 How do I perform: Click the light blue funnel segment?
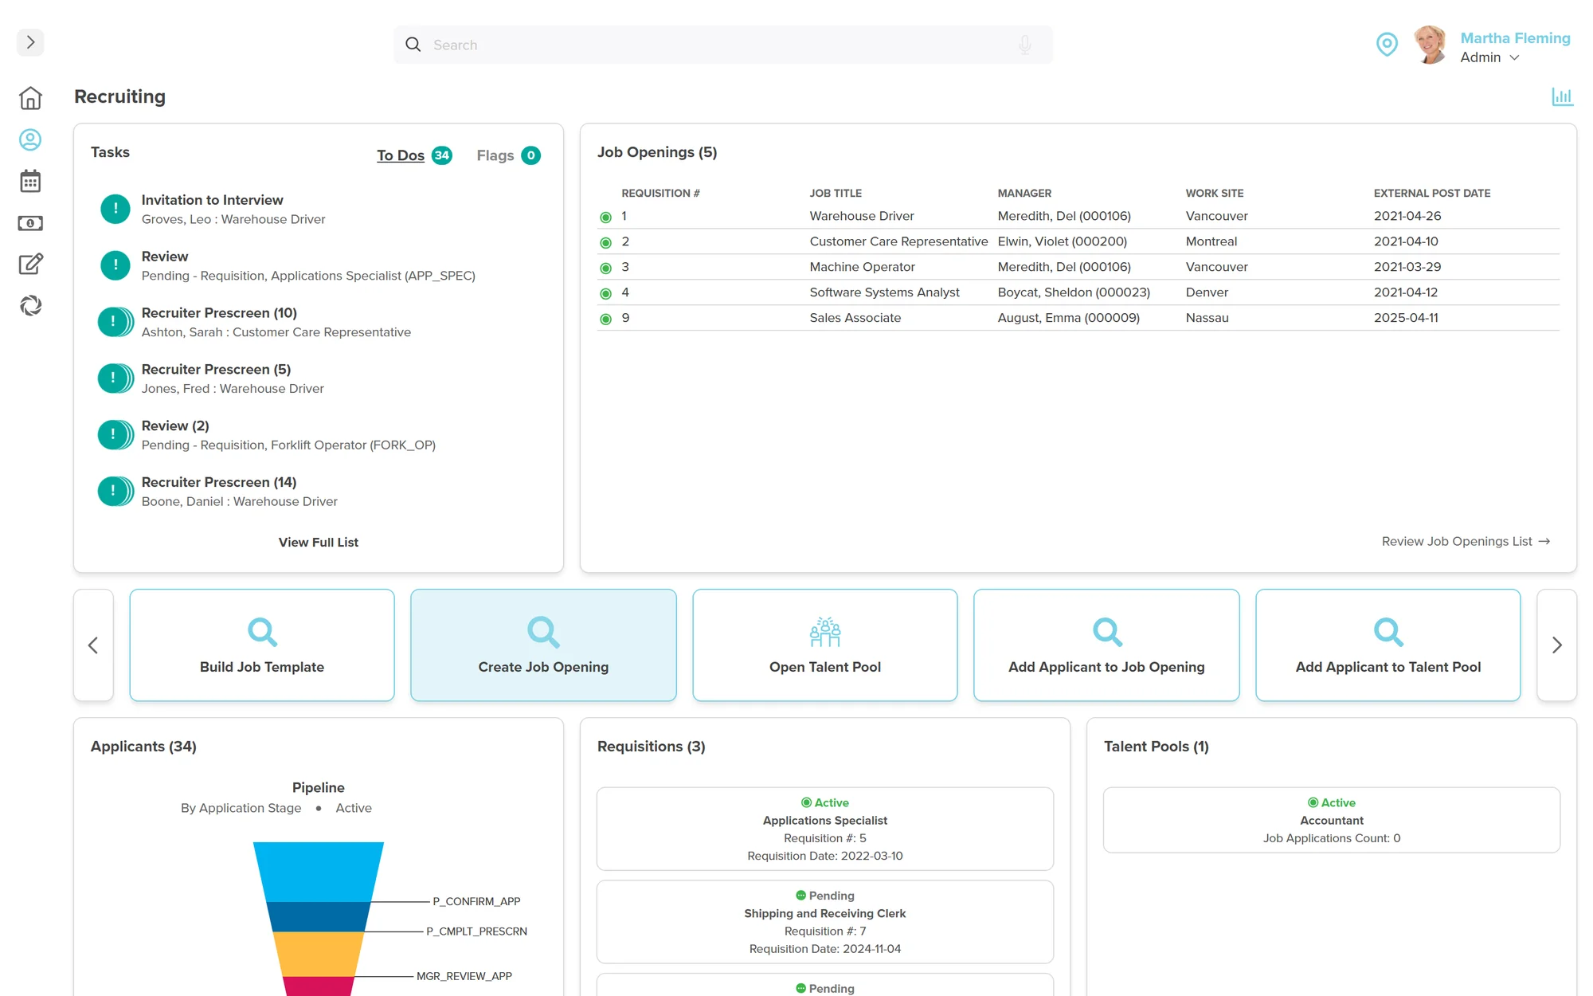[319, 872]
